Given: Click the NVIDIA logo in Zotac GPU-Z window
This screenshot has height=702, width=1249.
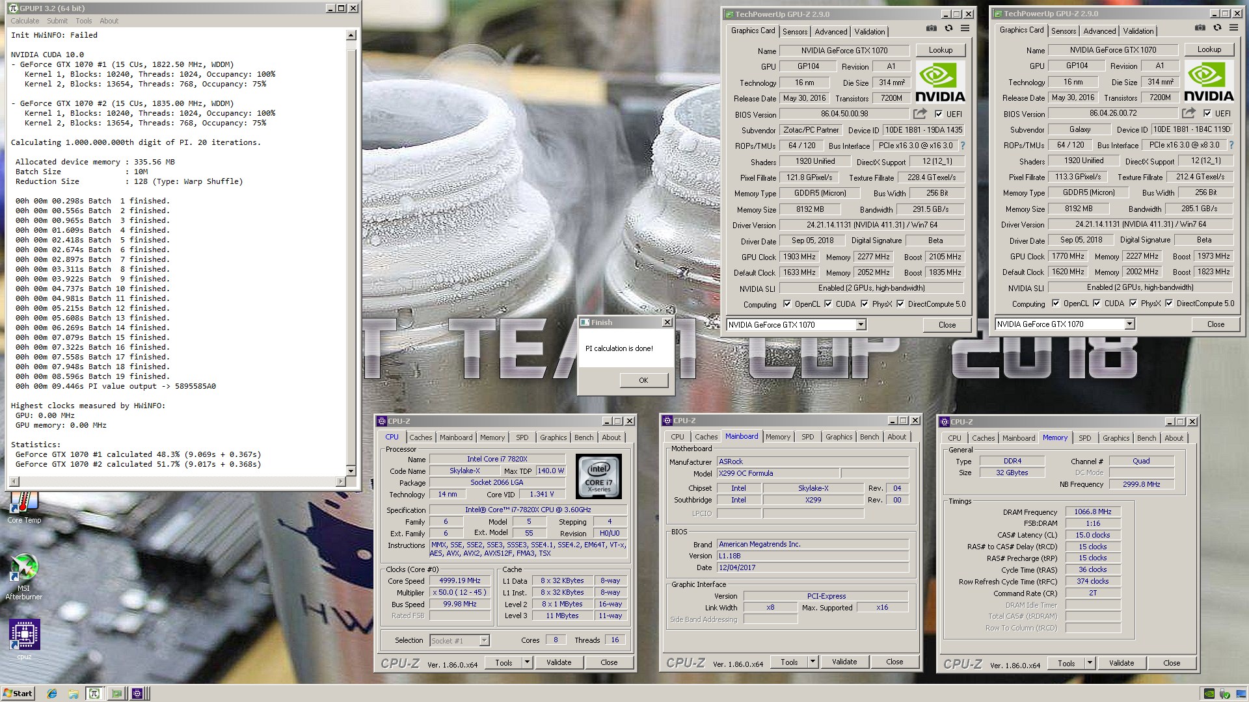Looking at the screenshot, I should [x=940, y=83].
